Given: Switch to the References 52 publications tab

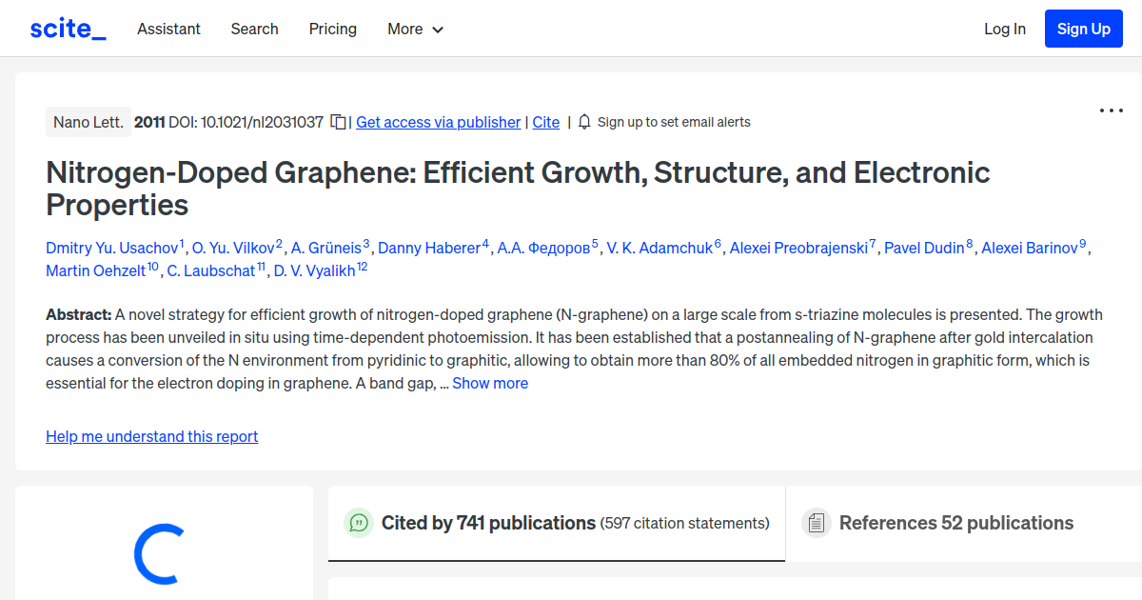Looking at the screenshot, I should (956, 523).
